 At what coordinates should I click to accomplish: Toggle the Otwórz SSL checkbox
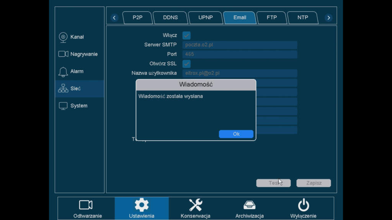click(x=186, y=64)
